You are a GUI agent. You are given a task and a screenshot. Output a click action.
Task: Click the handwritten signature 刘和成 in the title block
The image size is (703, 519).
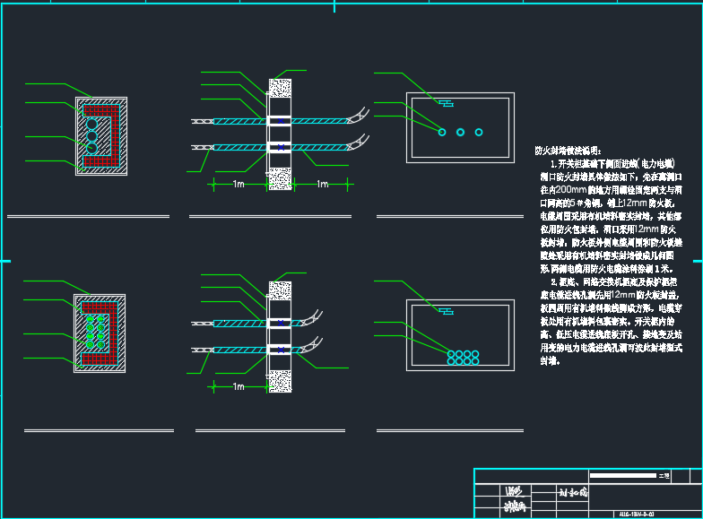point(573,493)
